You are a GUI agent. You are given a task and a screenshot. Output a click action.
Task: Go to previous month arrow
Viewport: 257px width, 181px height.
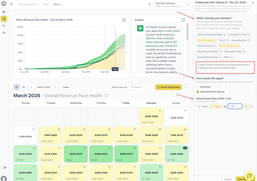(x=31, y=87)
